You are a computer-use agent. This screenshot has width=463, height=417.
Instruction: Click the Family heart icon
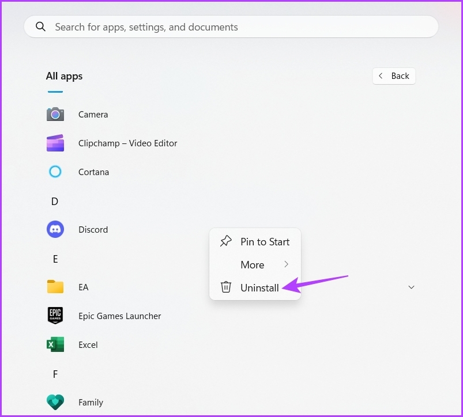(55, 402)
